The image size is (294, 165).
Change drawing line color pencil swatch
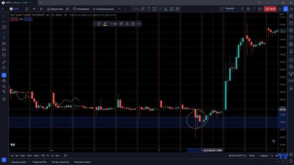[x=105, y=24]
